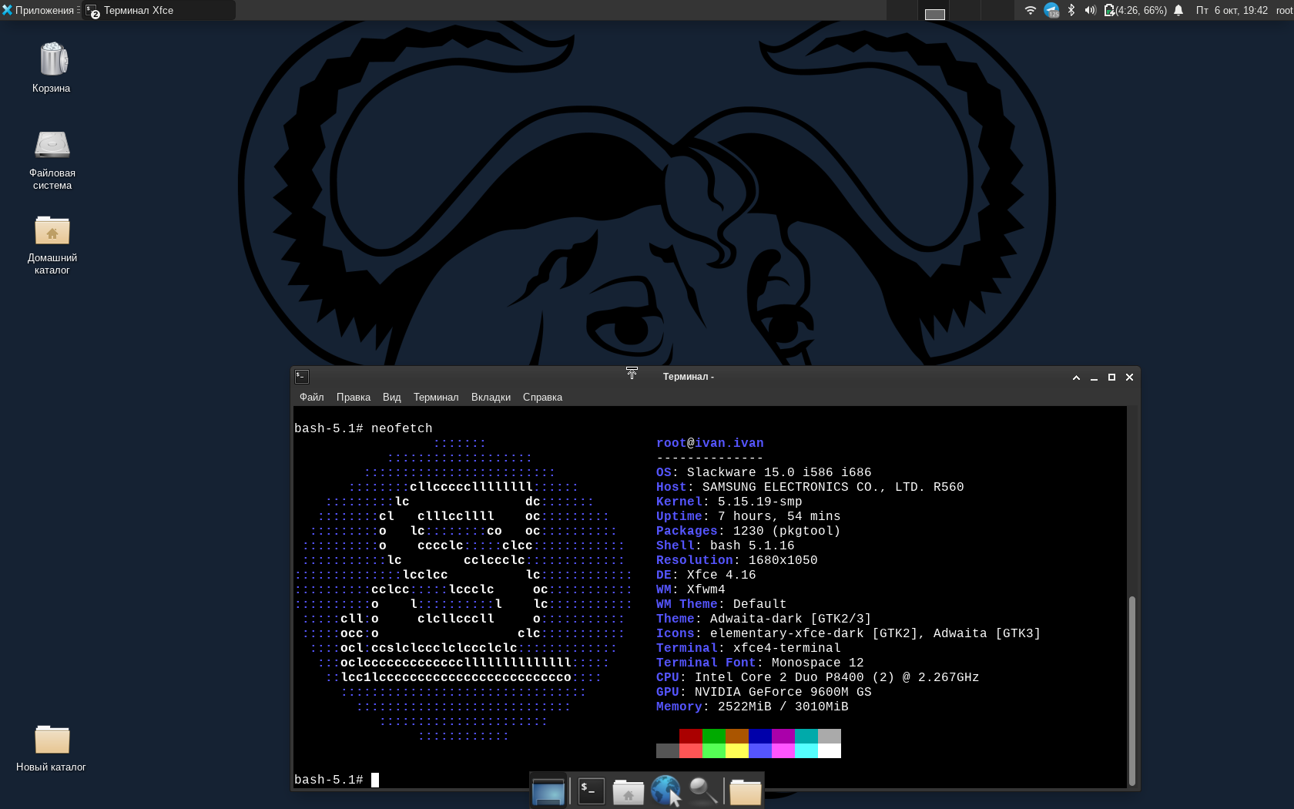Open the Файловая система desktop icon
The width and height of the screenshot is (1294, 809).
click(52, 159)
